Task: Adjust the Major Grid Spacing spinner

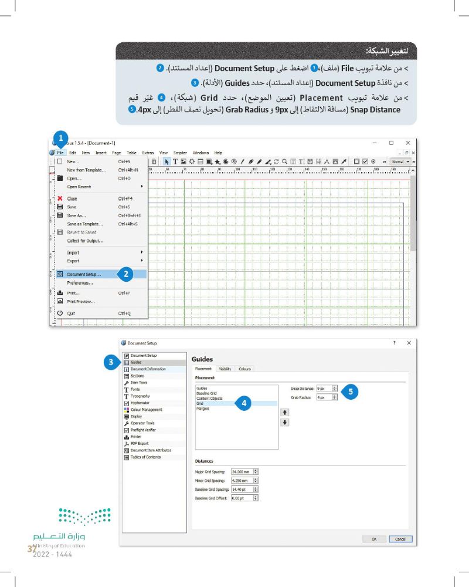Action: click(x=256, y=472)
